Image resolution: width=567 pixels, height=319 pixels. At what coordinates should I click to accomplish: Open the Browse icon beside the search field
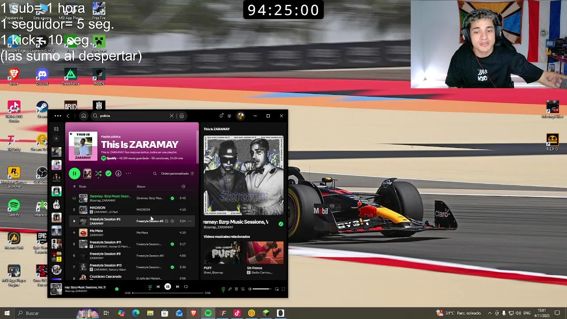click(182, 116)
